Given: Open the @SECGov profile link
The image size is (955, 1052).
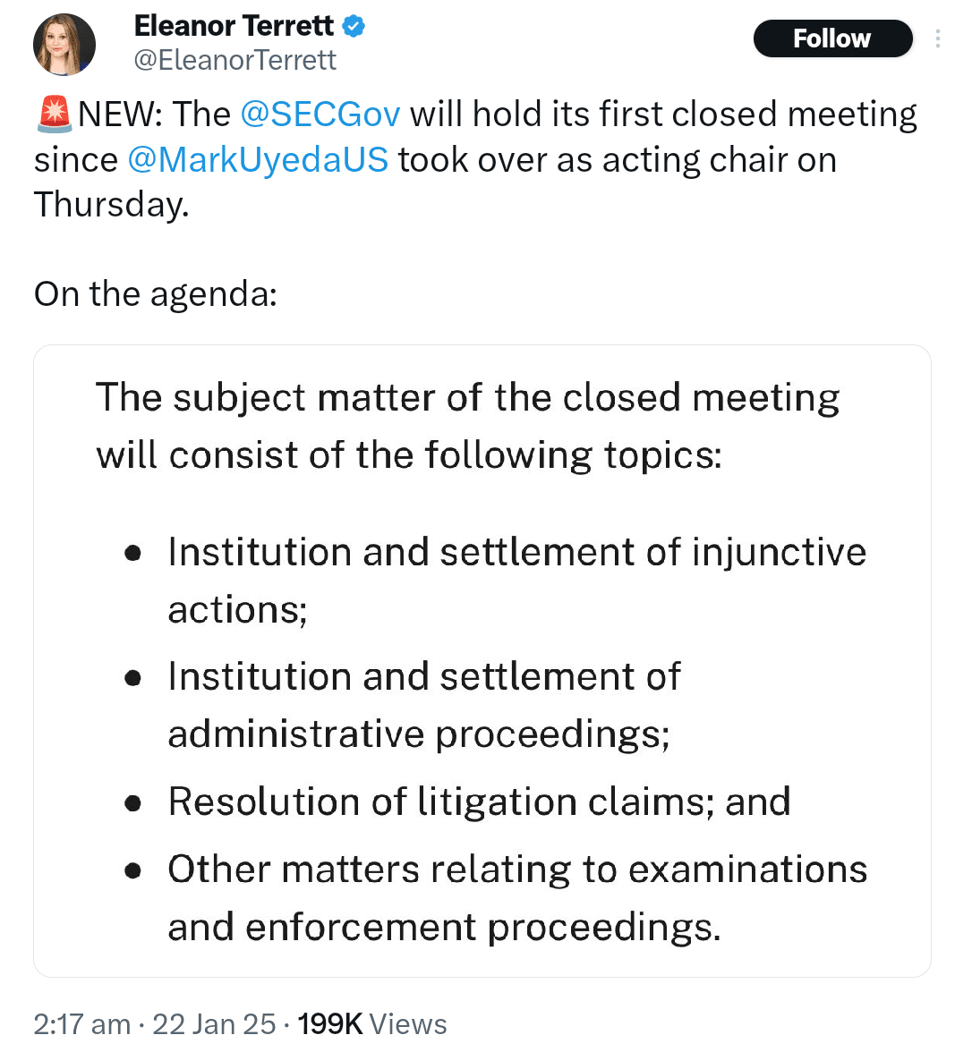Looking at the screenshot, I should (x=320, y=114).
